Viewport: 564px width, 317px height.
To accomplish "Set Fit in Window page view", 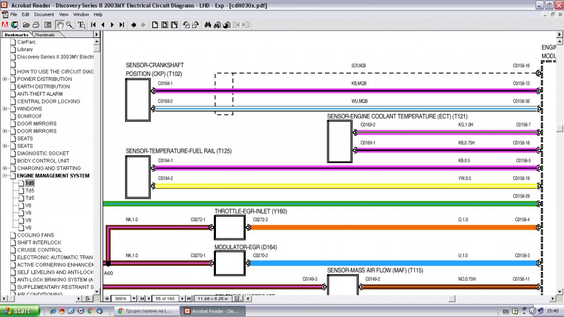I will [164, 25].
